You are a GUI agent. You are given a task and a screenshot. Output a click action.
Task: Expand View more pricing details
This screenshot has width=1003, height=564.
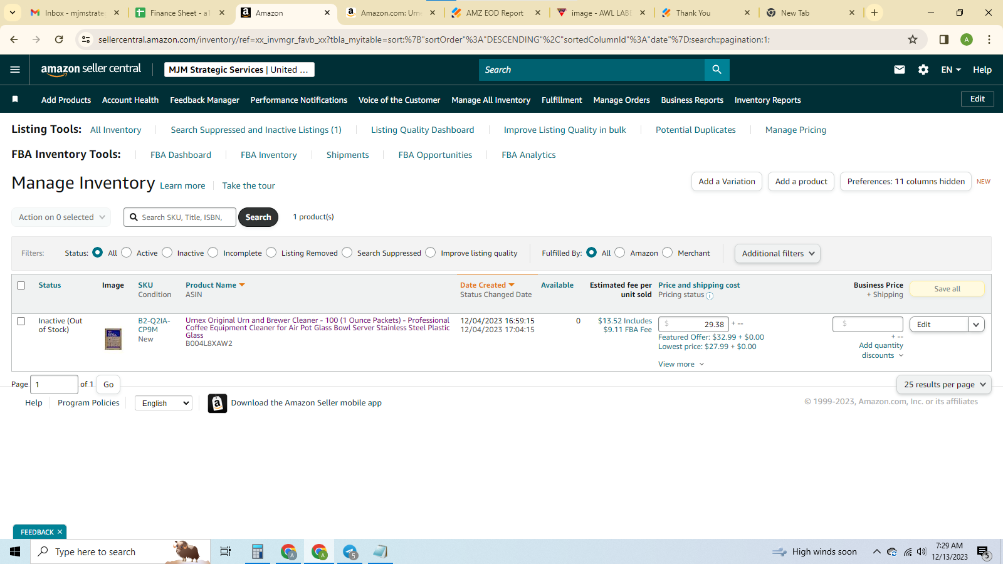(x=681, y=364)
